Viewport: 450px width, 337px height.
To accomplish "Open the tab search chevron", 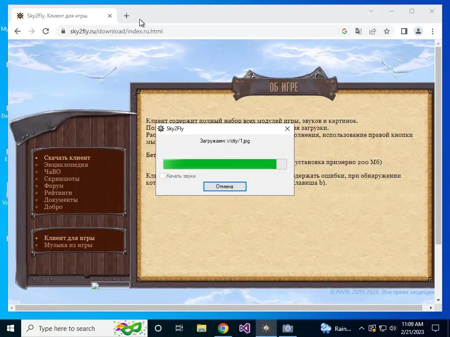I will [371, 11].
